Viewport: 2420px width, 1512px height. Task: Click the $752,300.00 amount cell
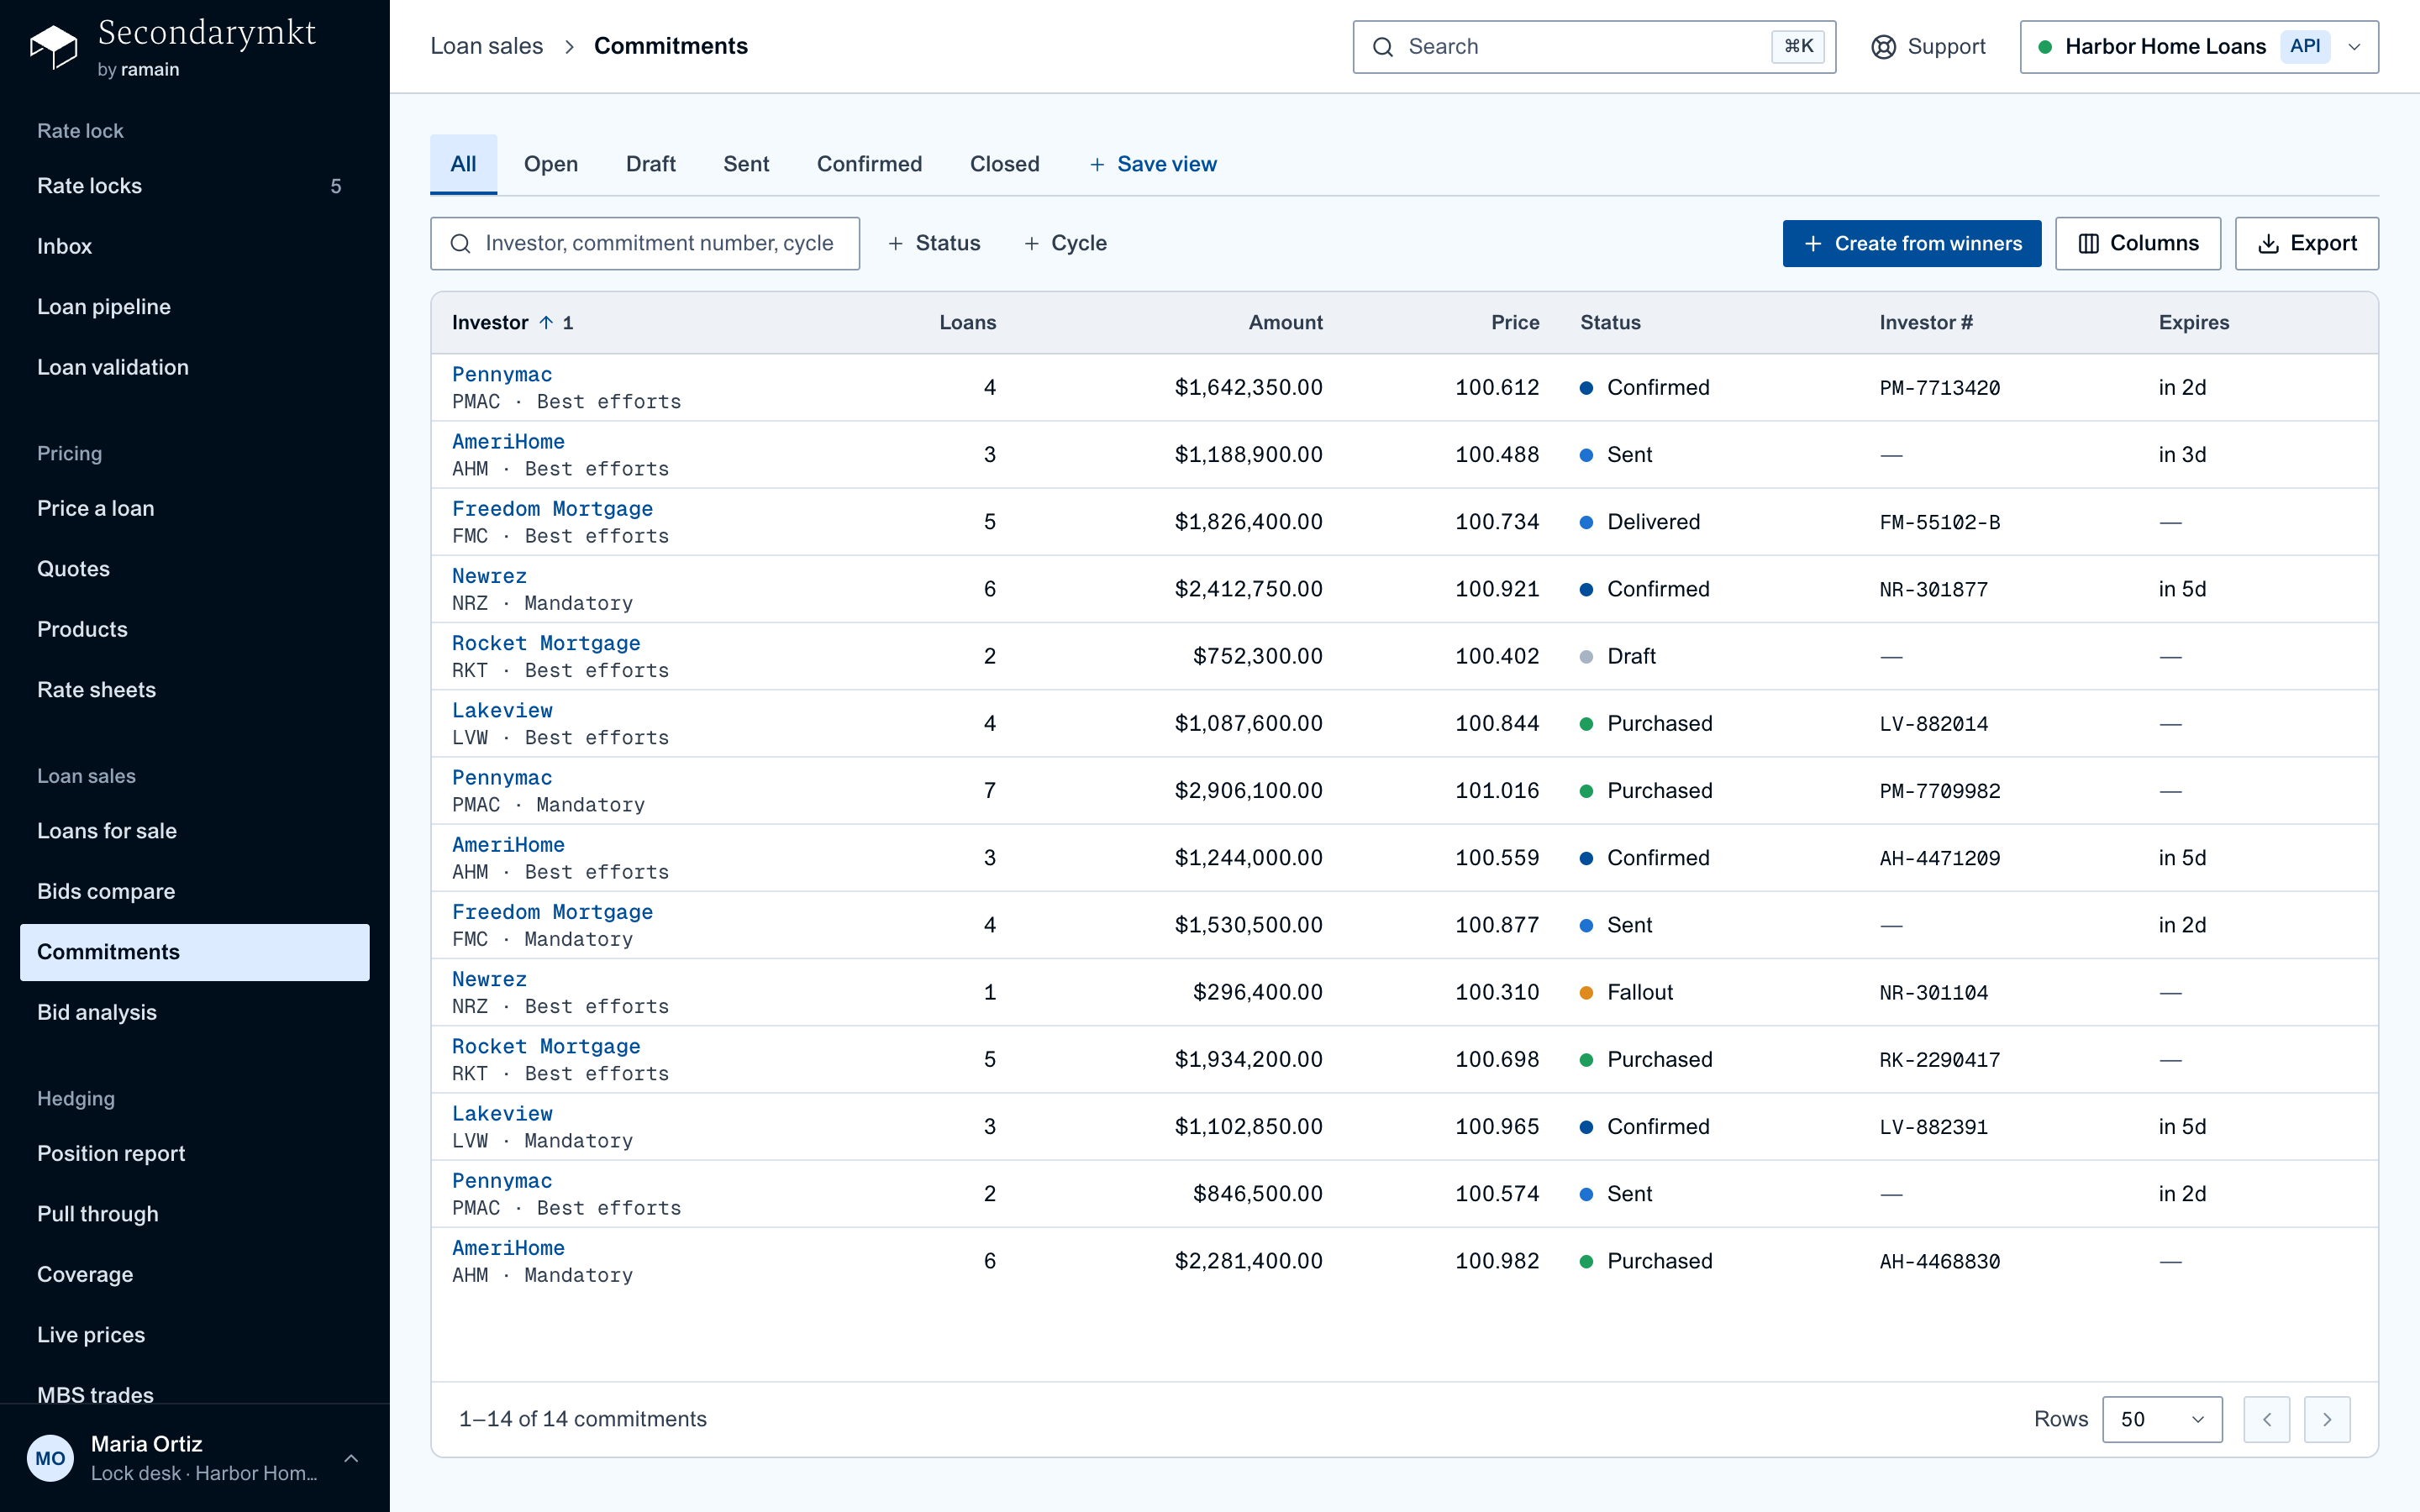(1257, 656)
